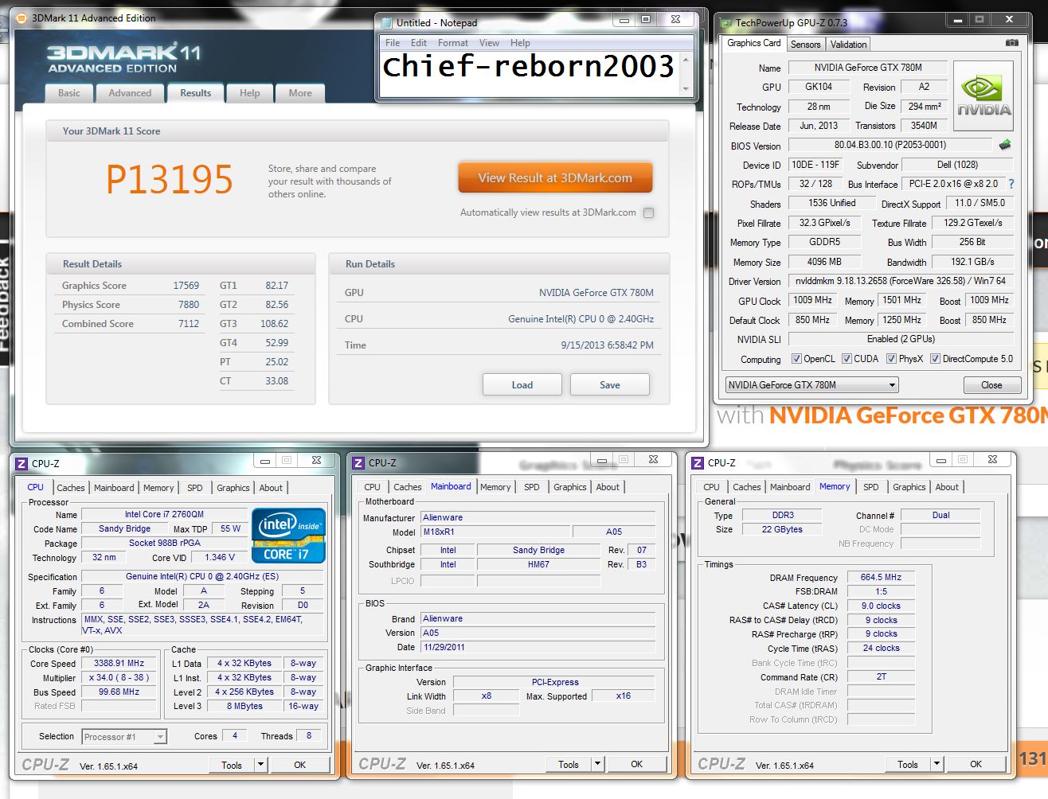
Task: Open the Notepad Format menu
Action: pyautogui.click(x=453, y=43)
